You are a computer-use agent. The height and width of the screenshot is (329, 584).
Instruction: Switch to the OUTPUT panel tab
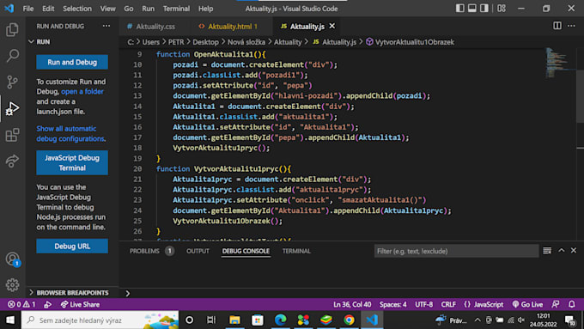point(198,251)
